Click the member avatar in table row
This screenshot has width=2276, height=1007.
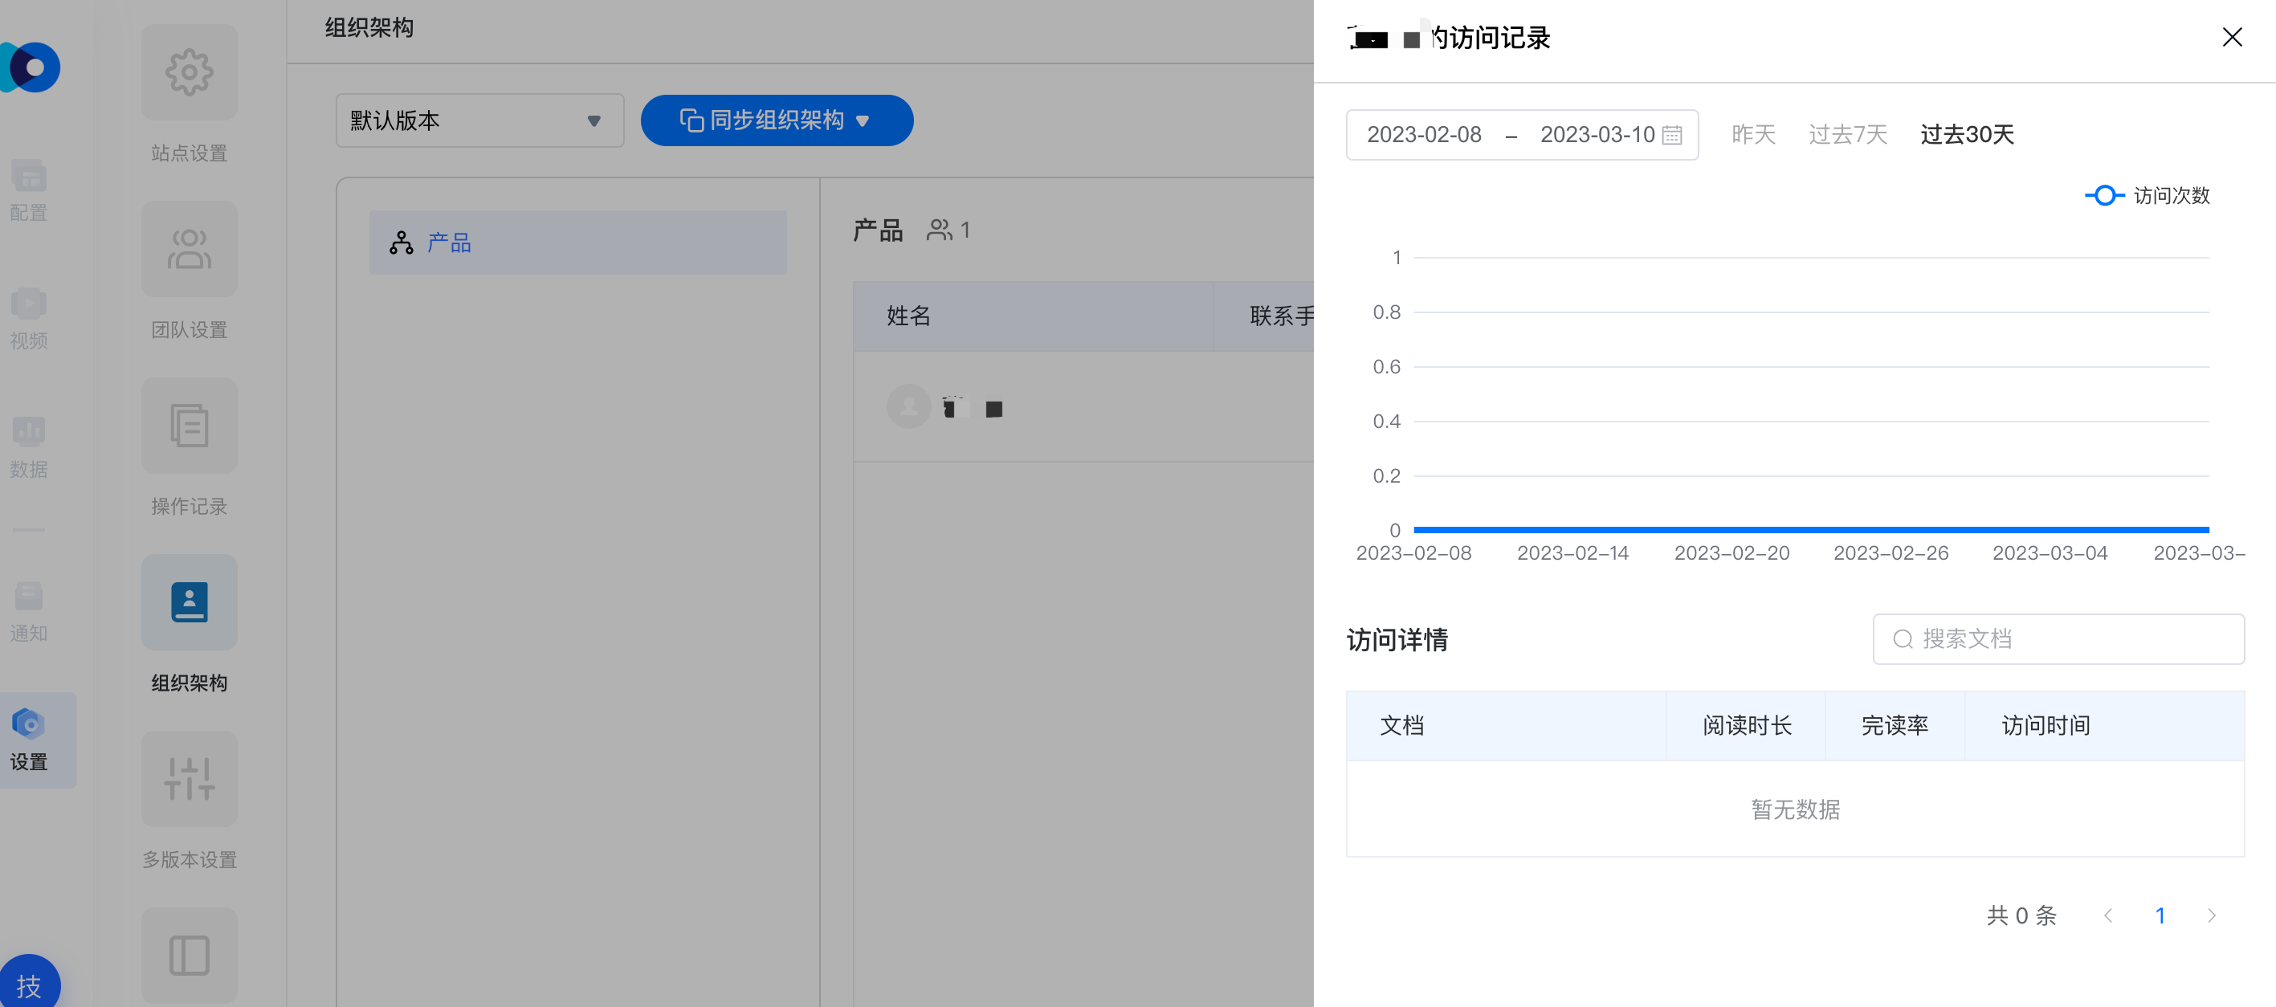point(908,406)
